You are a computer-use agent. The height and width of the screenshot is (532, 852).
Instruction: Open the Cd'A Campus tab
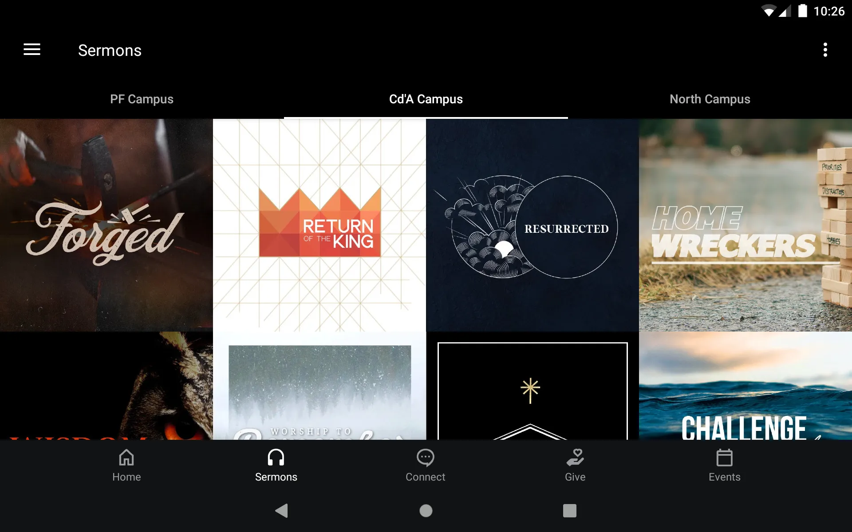click(426, 99)
